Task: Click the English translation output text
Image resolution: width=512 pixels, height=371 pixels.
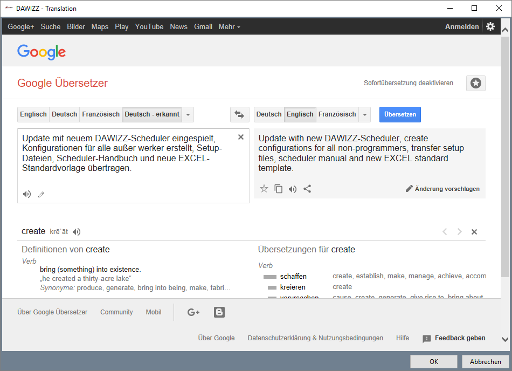Action: 361,153
